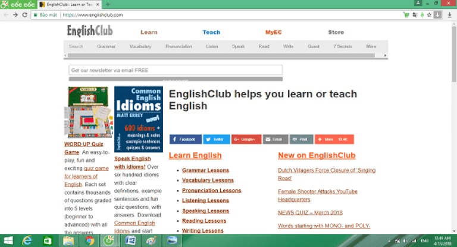Share on Facebook
Image resolution: width=457 pixels, height=247 pixels.
186,140
